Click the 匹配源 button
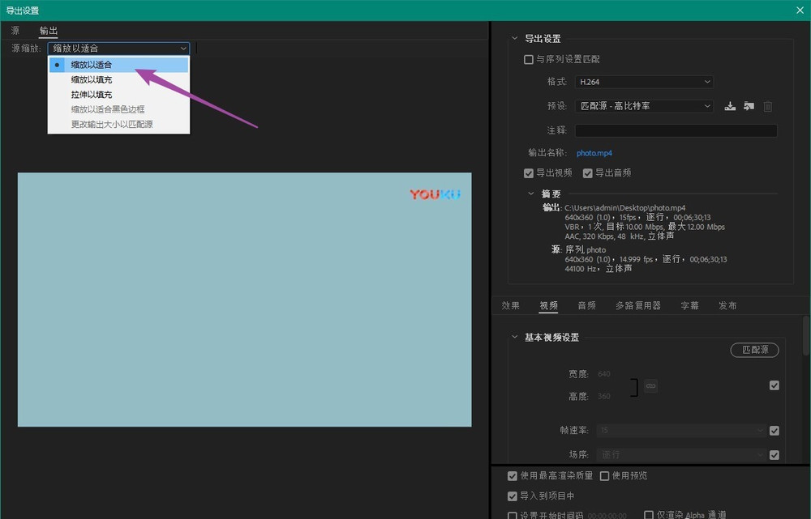Image resolution: width=811 pixels, height=519 pixels. coord(754,351)
